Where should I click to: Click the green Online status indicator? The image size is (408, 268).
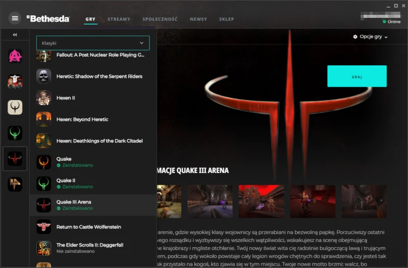(384, 21)
